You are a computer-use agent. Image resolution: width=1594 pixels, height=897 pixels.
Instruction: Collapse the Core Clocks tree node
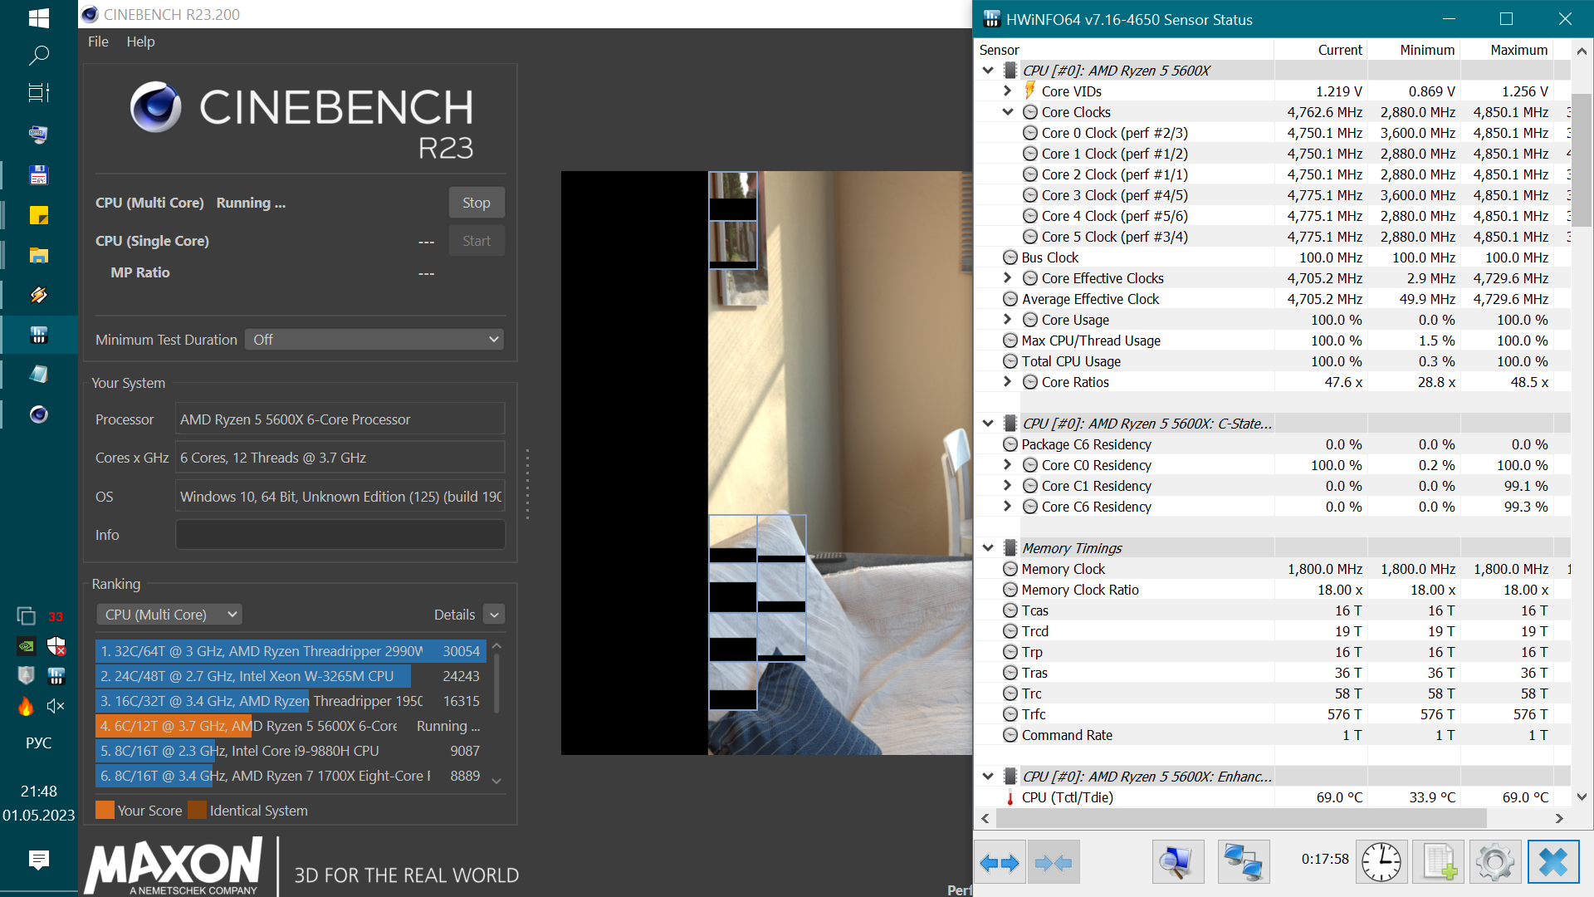1007,112
